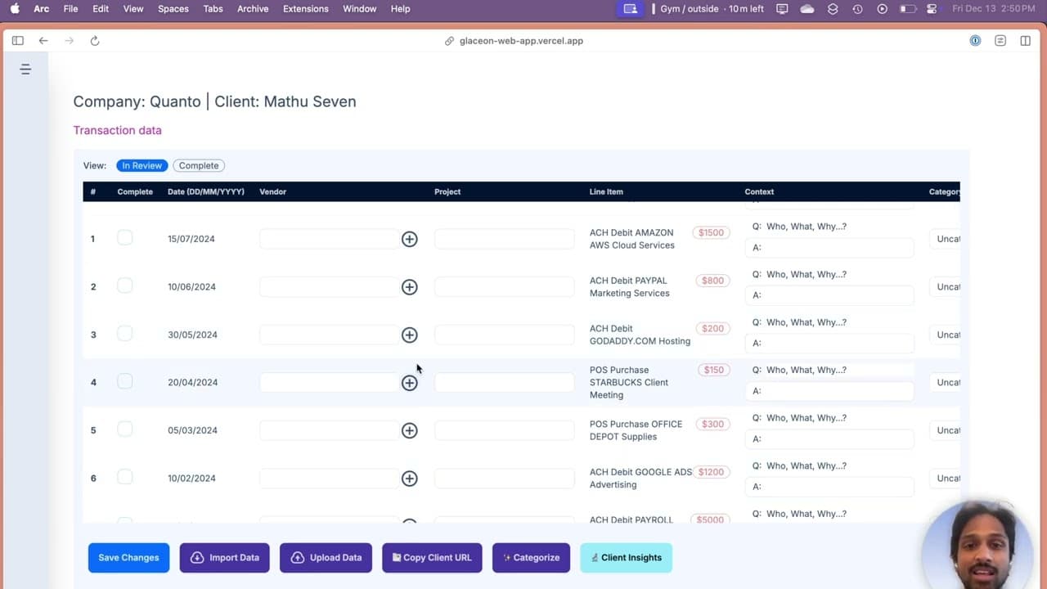The width and height of the screenshot is (1047, 589).
Task: Add vendor plus icon for row 3
Action: 410,335
